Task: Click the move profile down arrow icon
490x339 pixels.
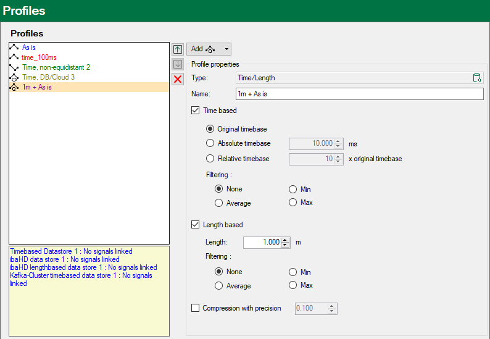Action: (178, 64)
